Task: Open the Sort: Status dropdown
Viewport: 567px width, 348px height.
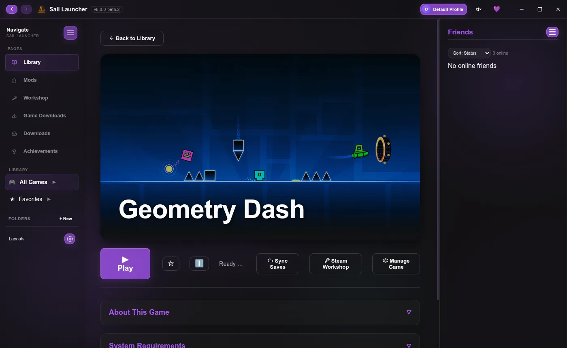Action: pyautogui.click(x=469, y=53)
